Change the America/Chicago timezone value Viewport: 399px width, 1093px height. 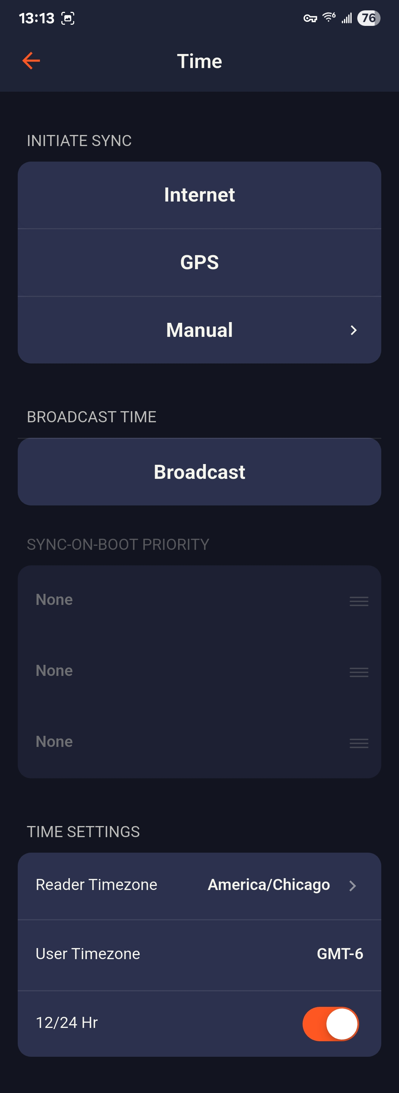(269, 885)
